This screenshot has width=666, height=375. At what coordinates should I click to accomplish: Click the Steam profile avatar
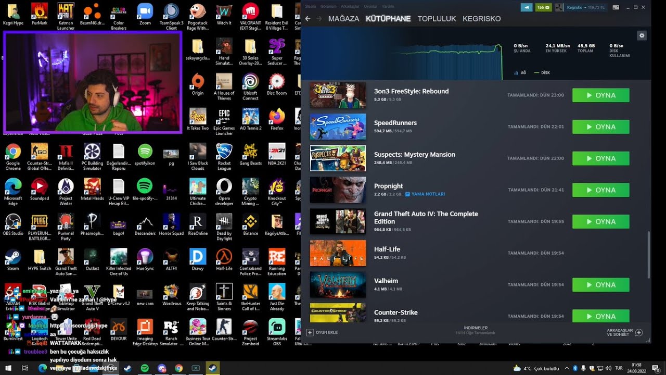click(x=559, y=7)
